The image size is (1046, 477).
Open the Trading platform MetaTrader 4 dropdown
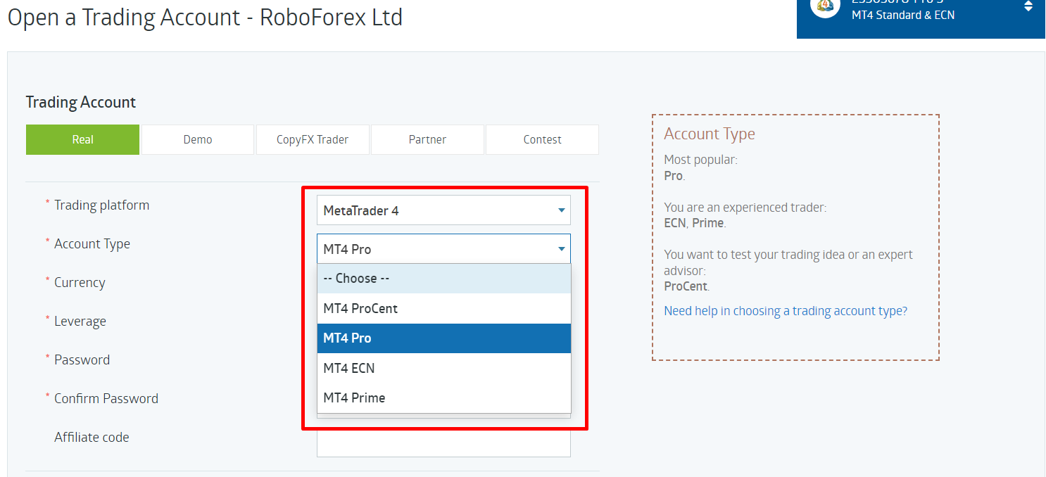tap(443, 210)
